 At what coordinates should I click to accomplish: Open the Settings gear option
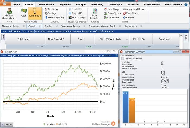pyautogui.click(x=50, y=13)
